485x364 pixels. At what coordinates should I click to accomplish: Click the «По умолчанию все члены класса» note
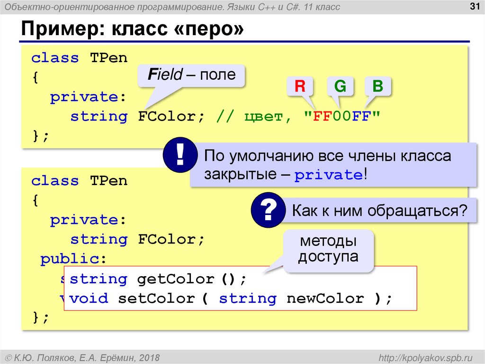pyautogui.click(x=333, y=165)
